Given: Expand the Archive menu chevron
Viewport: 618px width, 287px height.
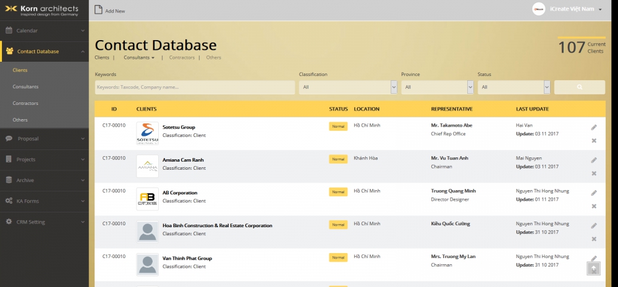Looking at the screenshot, I should (x=83, y=180).
